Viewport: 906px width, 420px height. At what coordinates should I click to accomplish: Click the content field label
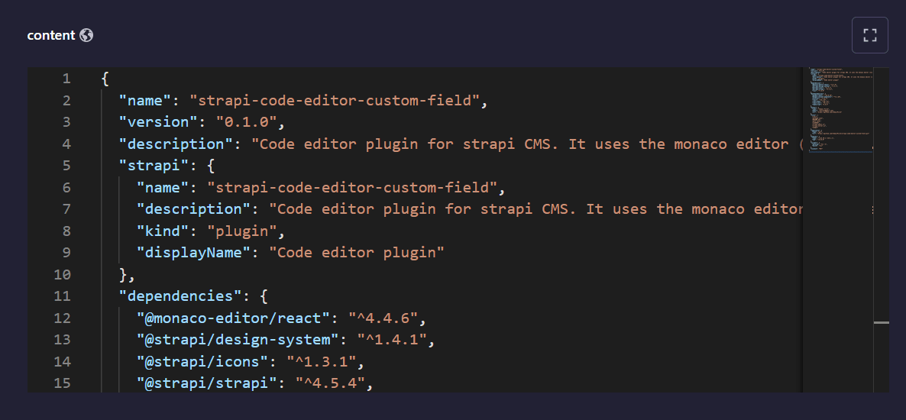click(51, 35)
